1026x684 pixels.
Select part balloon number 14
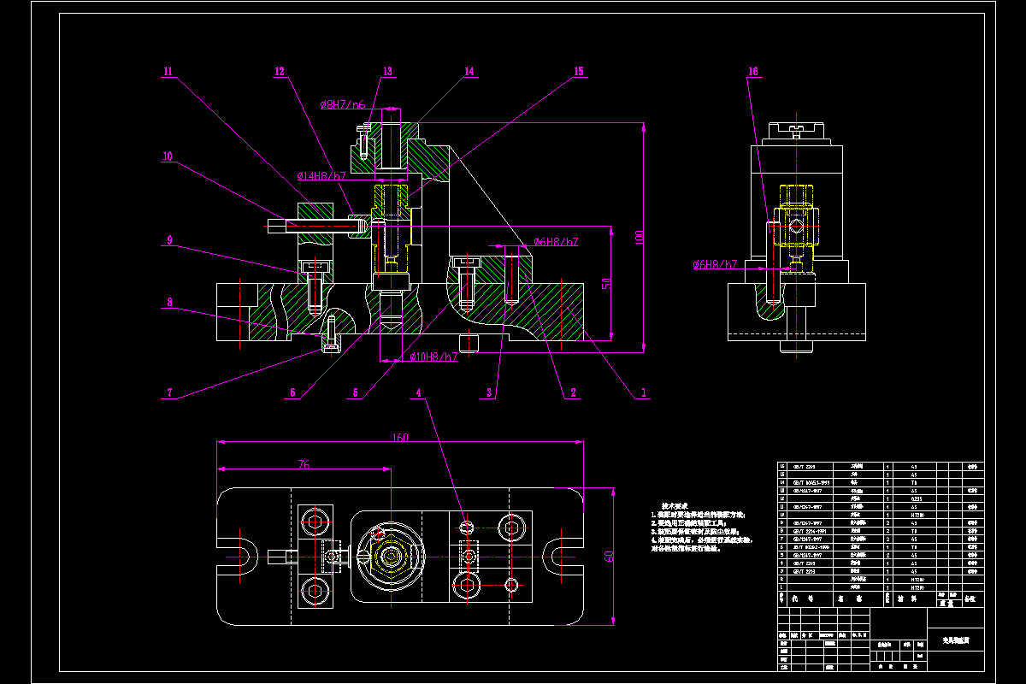click(x=469, y=72)
